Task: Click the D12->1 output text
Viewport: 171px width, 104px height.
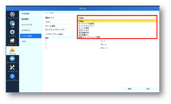Action: pyautogui.click(x=104, y=48)
